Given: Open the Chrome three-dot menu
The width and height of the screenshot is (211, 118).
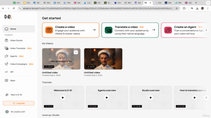Looking at the screenshot, I should tap(208, 9).
